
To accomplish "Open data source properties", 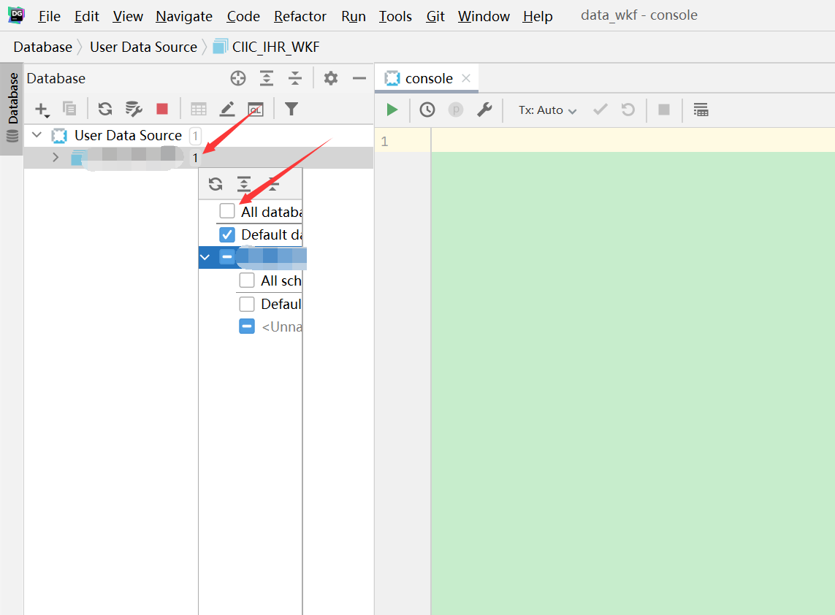I will 133,109.
